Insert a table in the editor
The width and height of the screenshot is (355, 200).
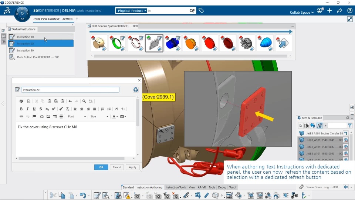click(x=55, y=117)
